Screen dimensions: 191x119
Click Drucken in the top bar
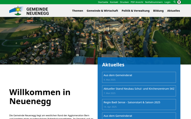pos(124,2)
